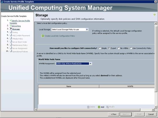
Task: Open the Server Boot Order step
Action: pos(20,42)
